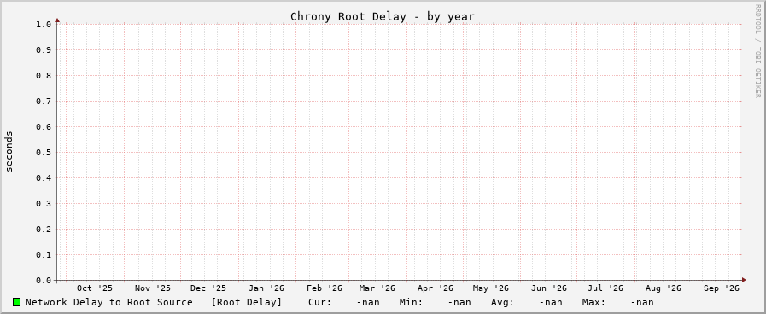766x314 pixels.
Task: Click the y-axis value 0.4
Action: click(x=44, y=177)
